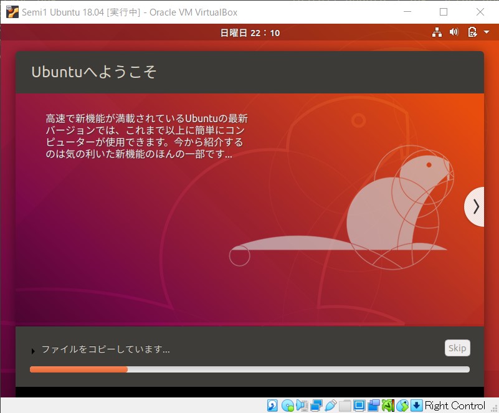The height and width of the screenshot is (413, 499).
Task: Click the display settings status icon
Action: click(x=359, y=406)
